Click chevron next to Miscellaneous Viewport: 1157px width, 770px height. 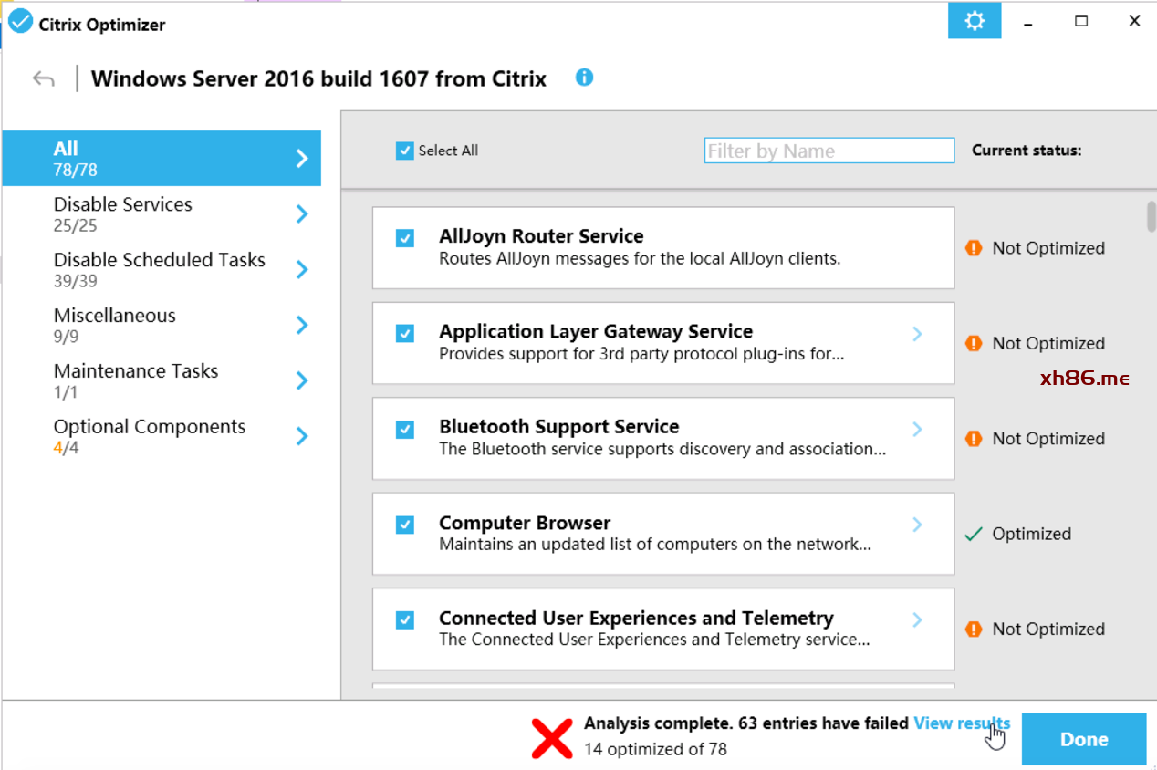coord(303,326)
